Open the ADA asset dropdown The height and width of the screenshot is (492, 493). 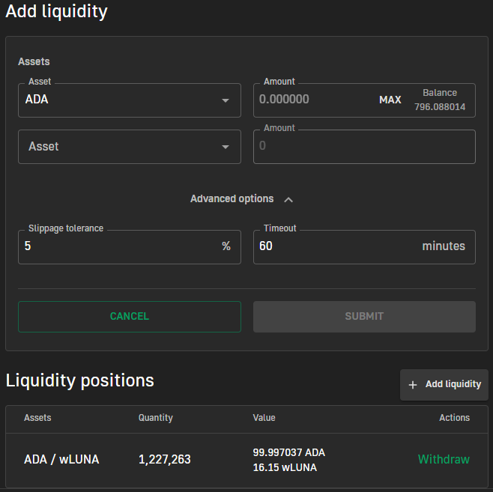(x=130, y=100)
